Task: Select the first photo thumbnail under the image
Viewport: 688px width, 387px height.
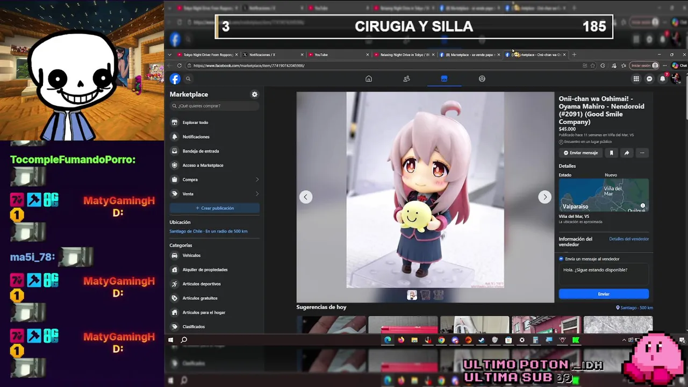Action: [x=412, y=295]
